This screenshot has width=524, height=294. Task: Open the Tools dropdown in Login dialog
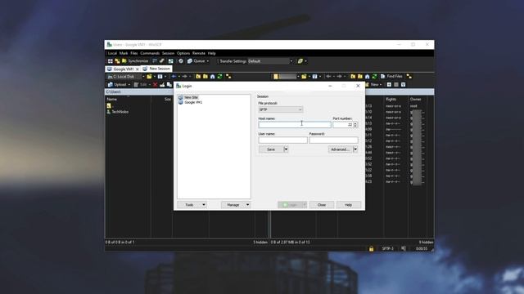[192, 205]
